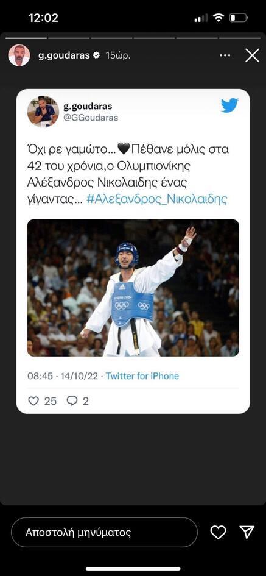Click the Αποστολή μηνύματος message field
The height and width of the screenshot is (576, 266).
point(104,532)
